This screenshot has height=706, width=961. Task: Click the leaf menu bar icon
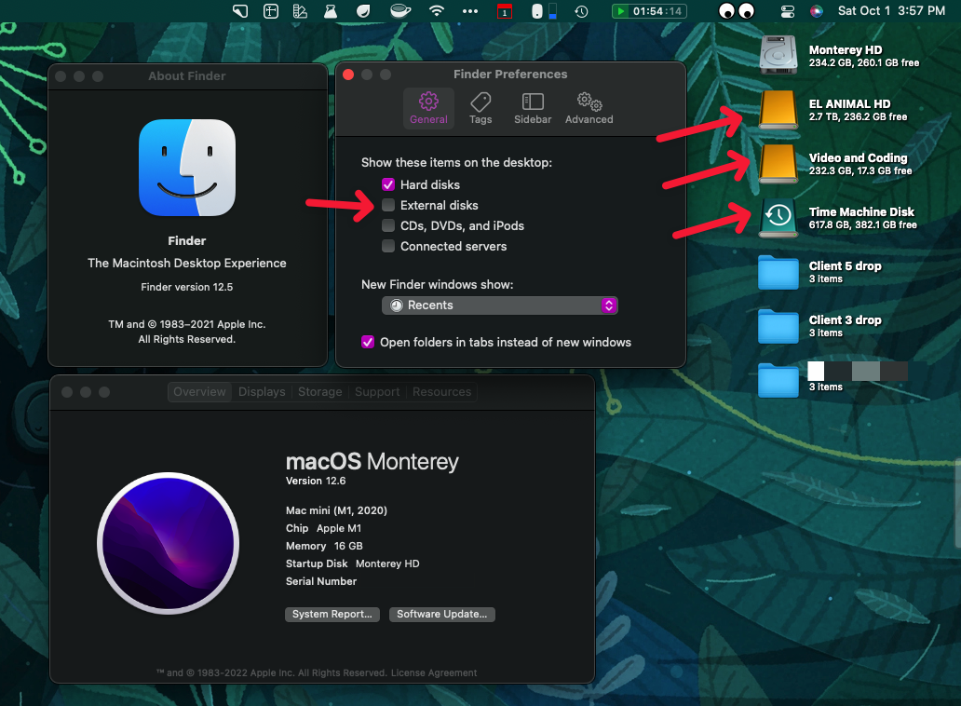(x=363, y=11)
